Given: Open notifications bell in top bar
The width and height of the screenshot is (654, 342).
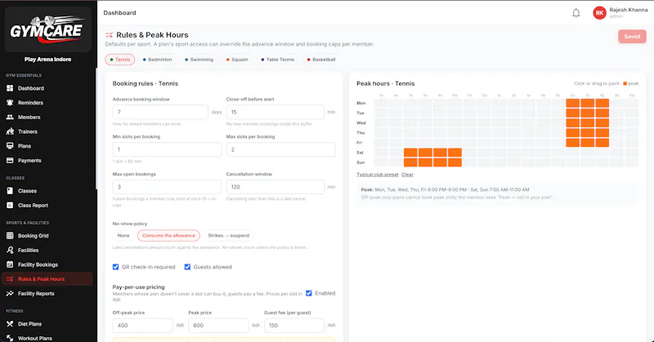Looking at the screenshot, I should (576, 13).
